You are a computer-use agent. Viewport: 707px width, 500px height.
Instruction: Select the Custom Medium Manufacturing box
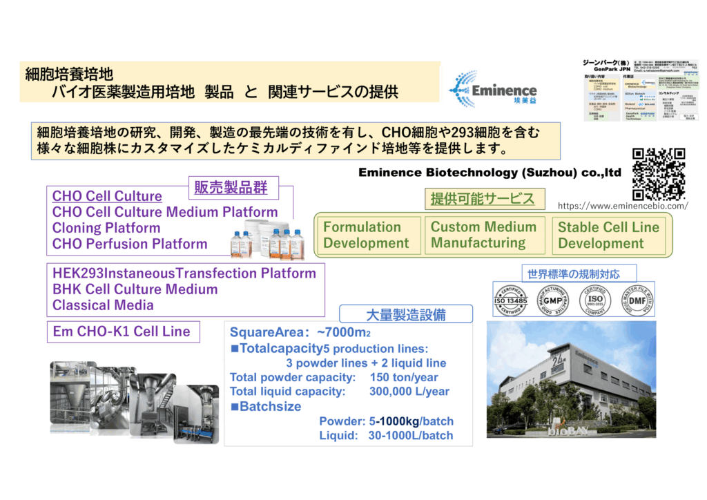tap(485, 235)
